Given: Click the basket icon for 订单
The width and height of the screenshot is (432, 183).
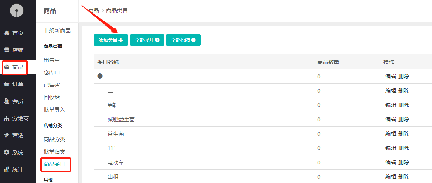Looking at the screenshot, I should (x=7, y=84).
